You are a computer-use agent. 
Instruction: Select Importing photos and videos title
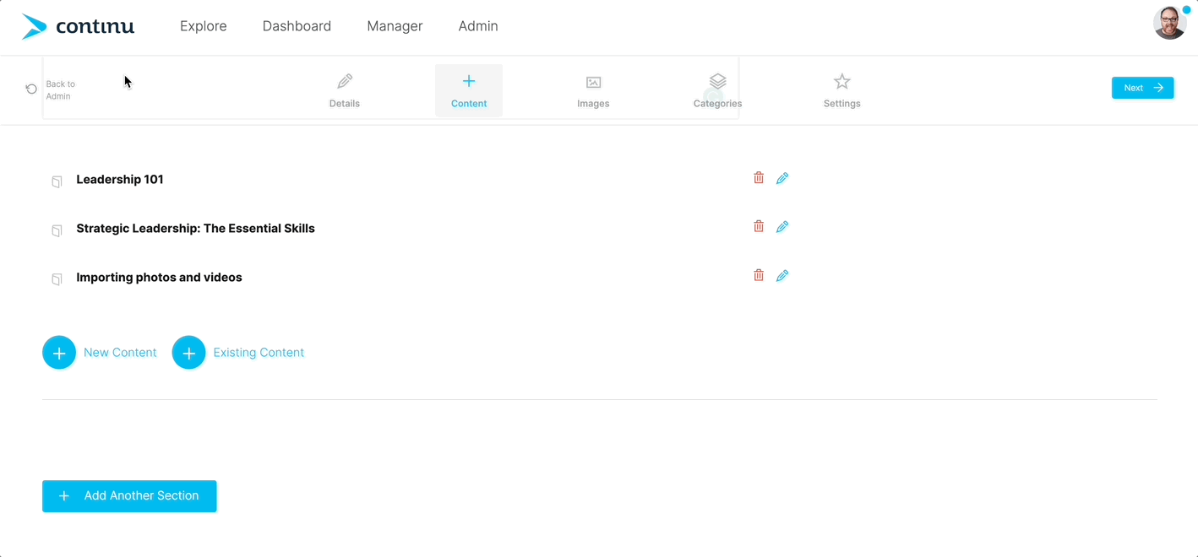tap(159, 278)
